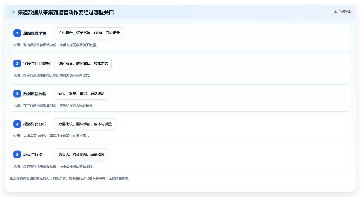This screenshot has height=197, width=361.
Task: Click the 缺失、重复、延迟、异常波动 chip
Action: tap(82, 94)
